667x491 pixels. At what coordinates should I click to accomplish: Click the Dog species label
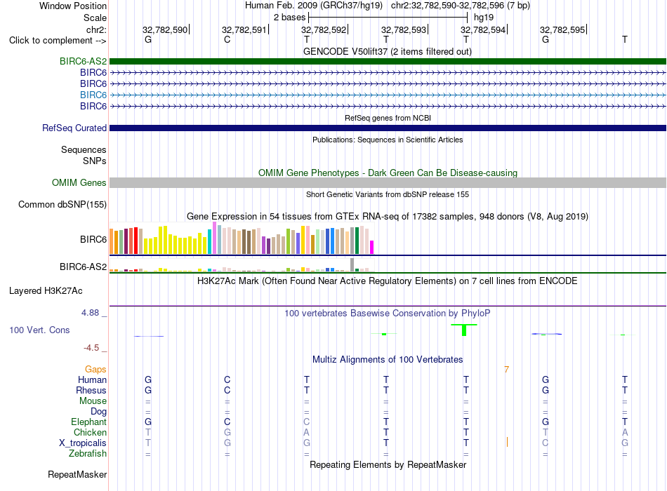tap(98, 412)
